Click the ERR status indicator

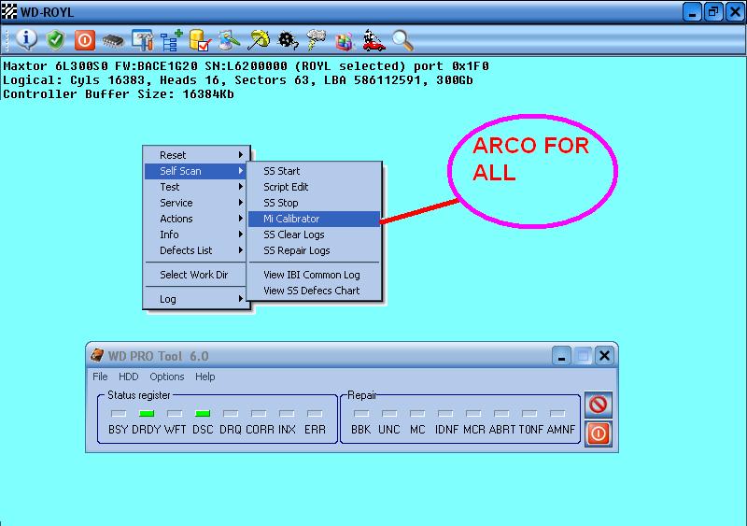pyautogui.click(x=315, y=413)
